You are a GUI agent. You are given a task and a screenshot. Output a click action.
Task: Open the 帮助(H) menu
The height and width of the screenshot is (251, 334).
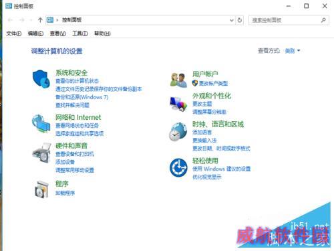coord(102,33)
